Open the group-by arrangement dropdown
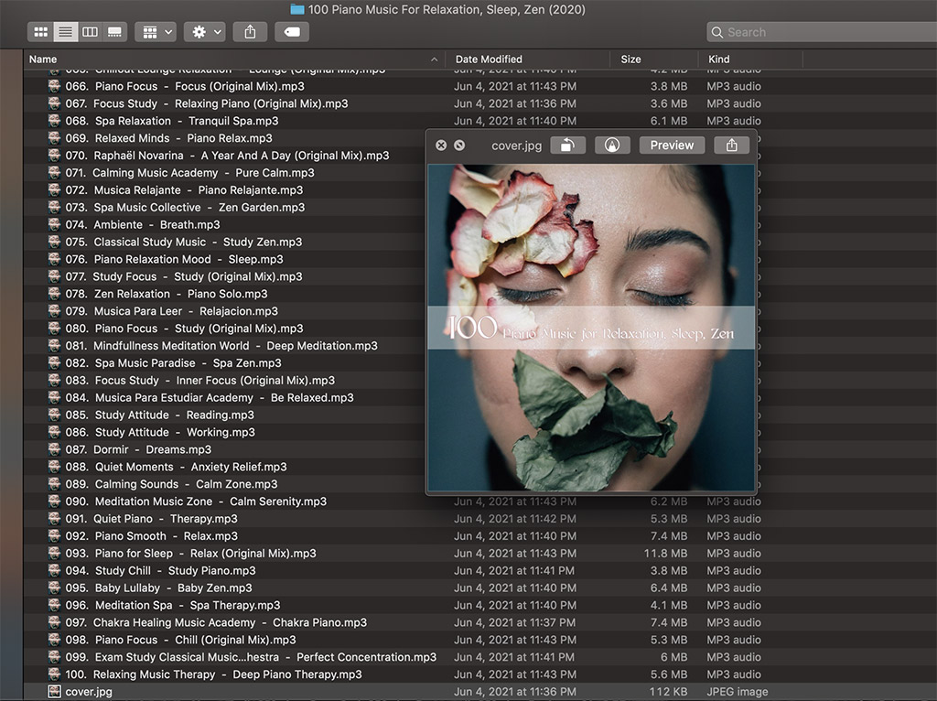 tap(156, 32)
